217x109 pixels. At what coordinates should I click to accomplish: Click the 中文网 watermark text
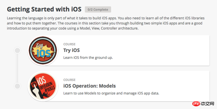[x=208, y=104]
